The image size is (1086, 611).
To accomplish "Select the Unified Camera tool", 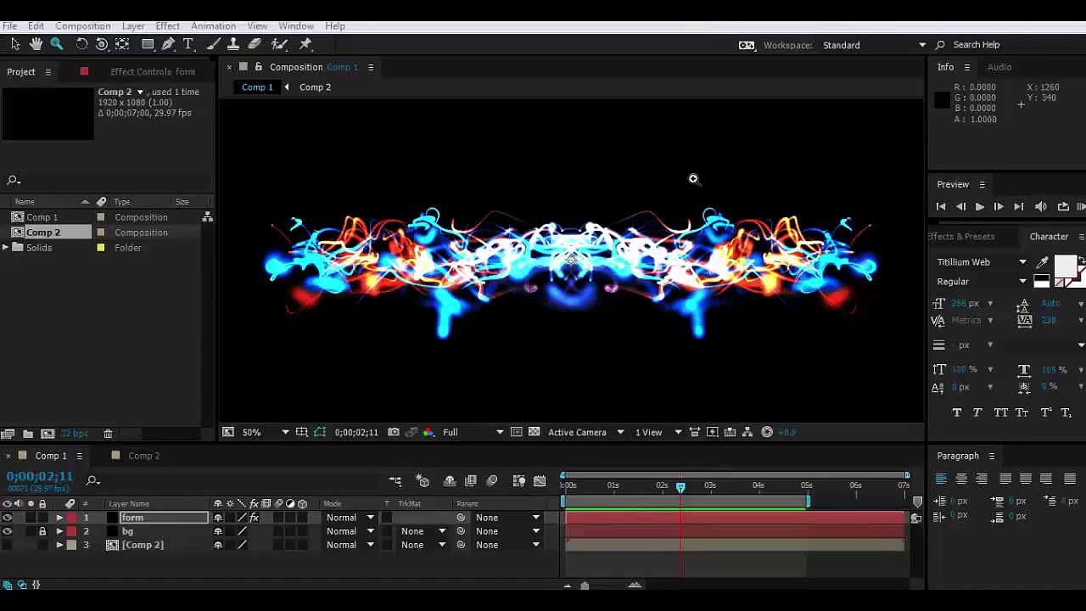I will [102, 44].
